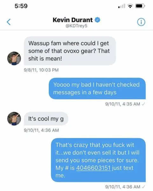Tap the checkmark after the last timestamp
This screenshot has width=153, height=191.
click(143, 187)
